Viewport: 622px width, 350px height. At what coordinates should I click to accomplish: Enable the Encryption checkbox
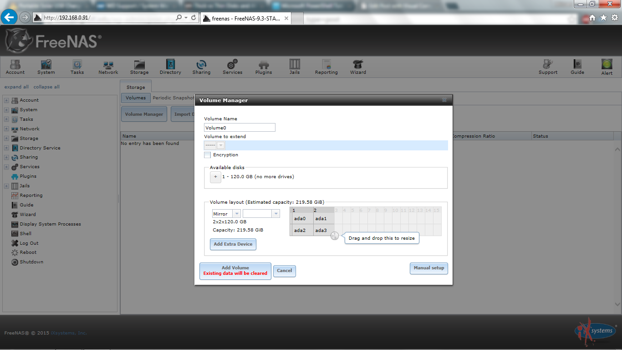pyautogui.click(x=208, y=155)
